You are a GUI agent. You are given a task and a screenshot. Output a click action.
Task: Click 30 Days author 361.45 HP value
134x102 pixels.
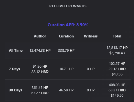pos(40,88)
